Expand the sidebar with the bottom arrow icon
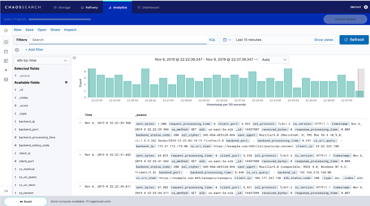This screenshot has width=370, height=206. click(6, 191)
